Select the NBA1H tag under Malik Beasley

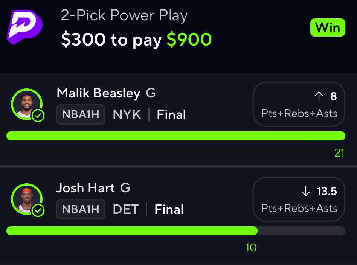(81, 114)
